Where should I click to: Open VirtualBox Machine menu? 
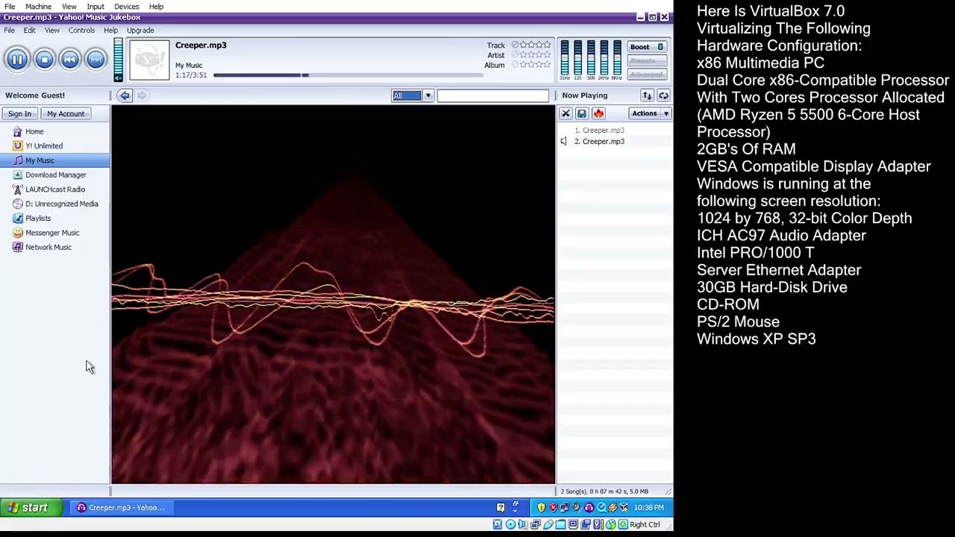click(38, 7)
